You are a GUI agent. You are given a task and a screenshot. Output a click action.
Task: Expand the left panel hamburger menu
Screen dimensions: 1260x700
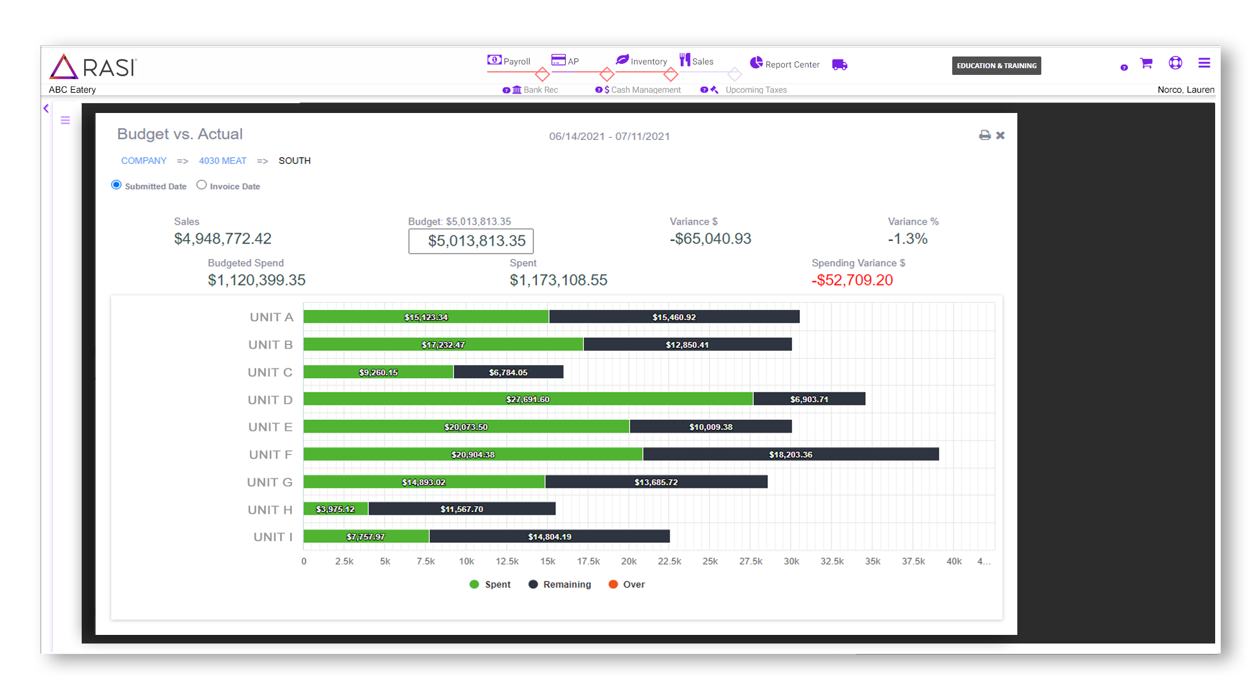tap(65, 120)
